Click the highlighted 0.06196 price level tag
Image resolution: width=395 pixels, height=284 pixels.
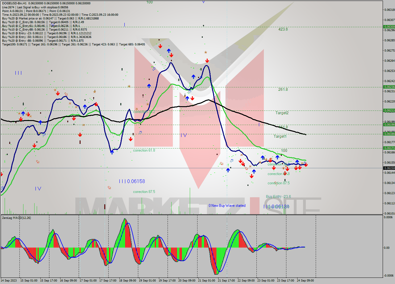tap(389, 125)
